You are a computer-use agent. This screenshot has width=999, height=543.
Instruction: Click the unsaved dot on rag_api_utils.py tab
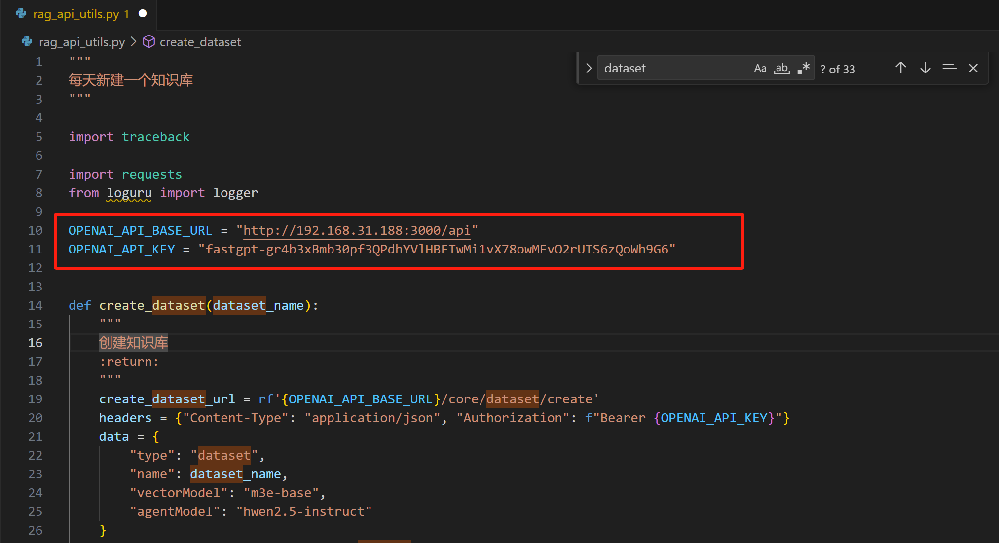point(143,14)
